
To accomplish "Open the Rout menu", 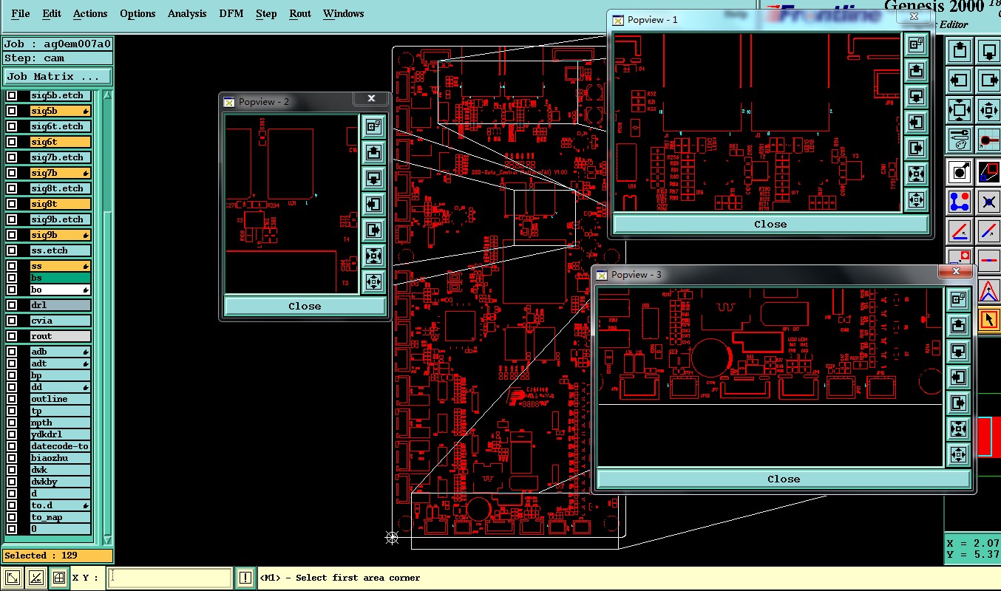I will [300, 13].
